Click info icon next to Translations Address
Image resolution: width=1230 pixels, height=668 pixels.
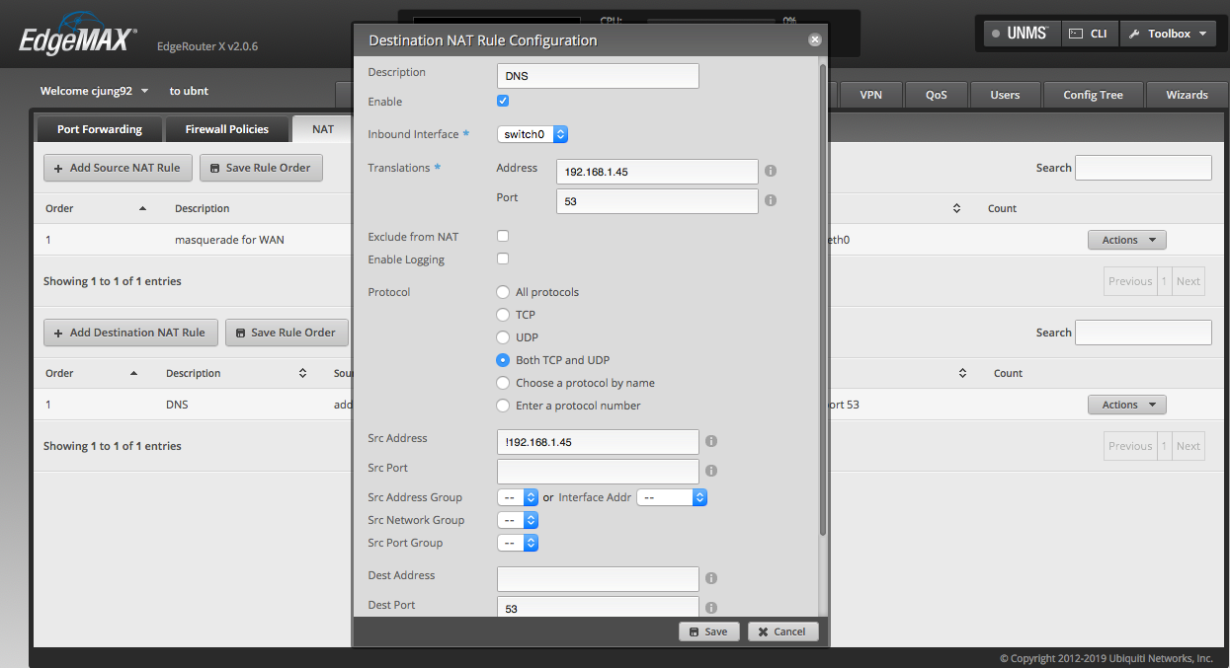771,171
